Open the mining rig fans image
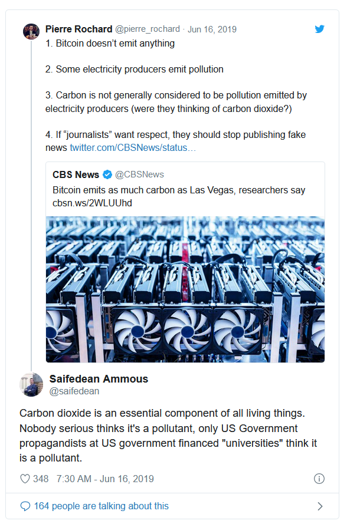 tap(185, 289)
